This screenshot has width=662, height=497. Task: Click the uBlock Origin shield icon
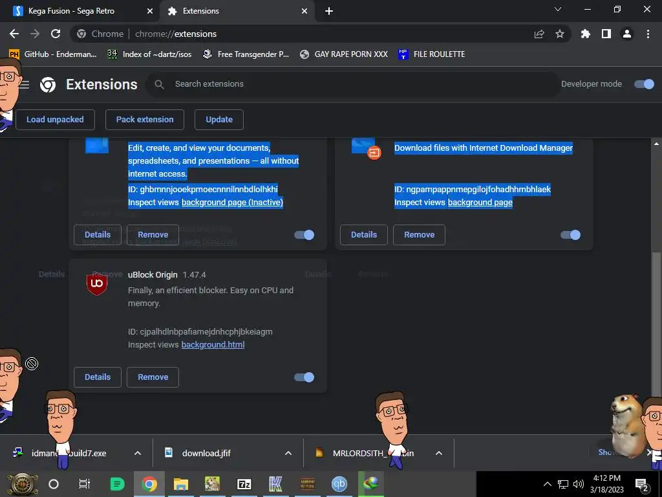coord(97,284)
